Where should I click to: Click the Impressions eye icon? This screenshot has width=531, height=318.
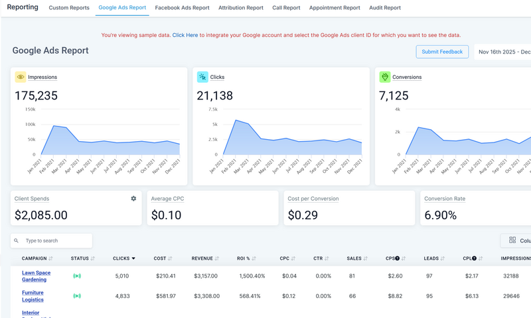[x=21, y=77]
